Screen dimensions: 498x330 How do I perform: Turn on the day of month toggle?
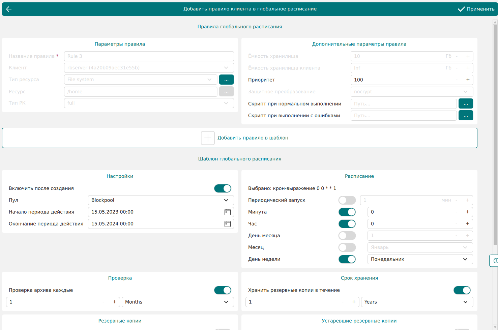347,236
